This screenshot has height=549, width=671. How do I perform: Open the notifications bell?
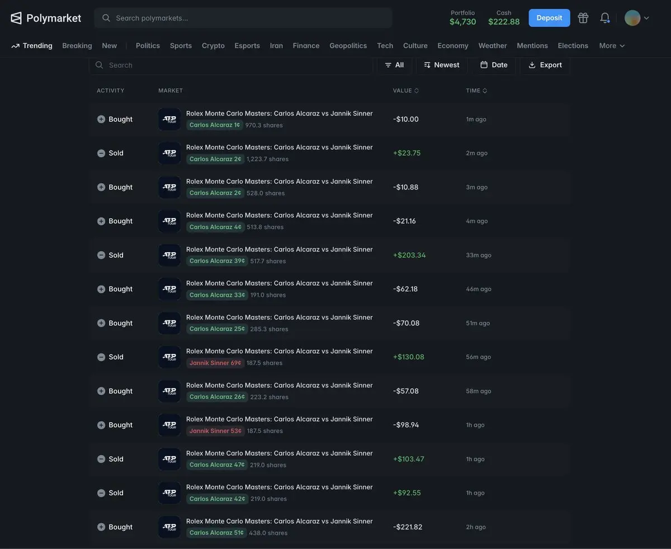pos(605,18)
